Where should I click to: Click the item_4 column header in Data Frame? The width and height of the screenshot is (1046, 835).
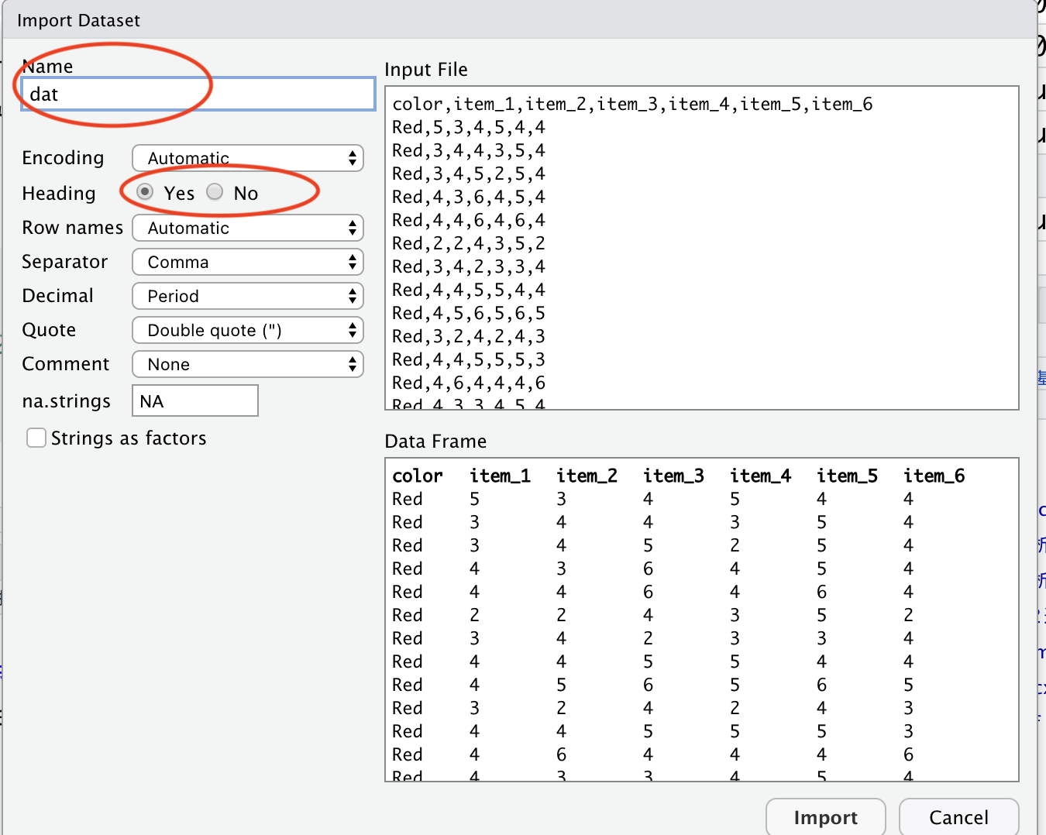[760, 476]
